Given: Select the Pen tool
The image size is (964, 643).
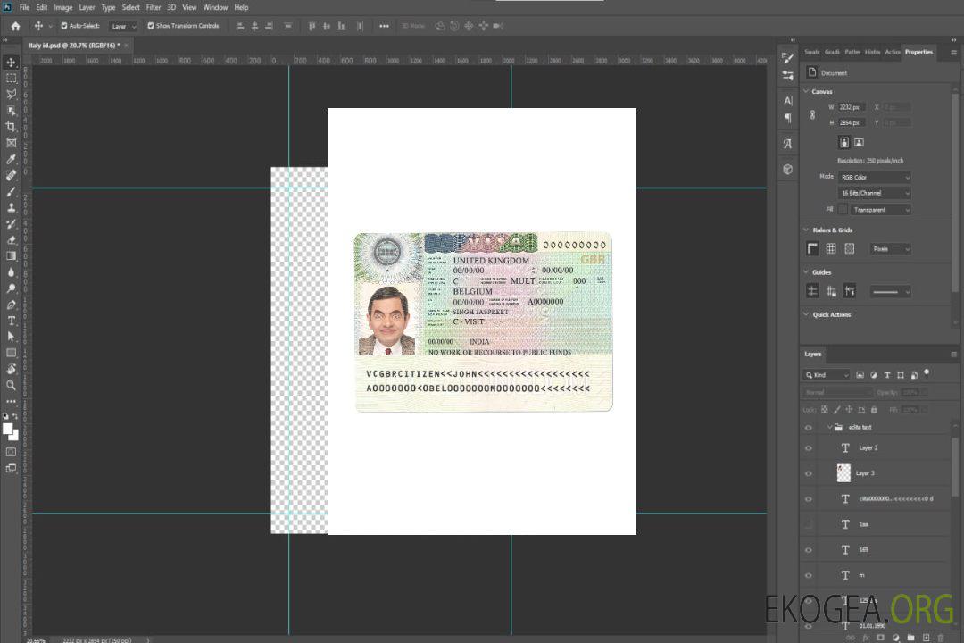Looking at the screenshot, I should click(11, 305).
